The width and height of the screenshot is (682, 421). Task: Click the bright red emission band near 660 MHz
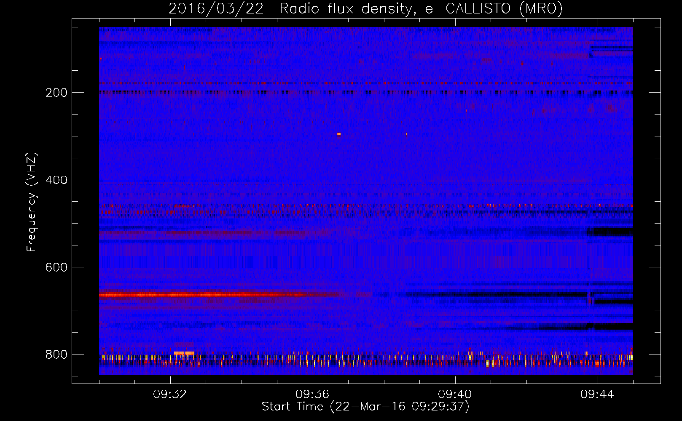(x=219, y=295)
